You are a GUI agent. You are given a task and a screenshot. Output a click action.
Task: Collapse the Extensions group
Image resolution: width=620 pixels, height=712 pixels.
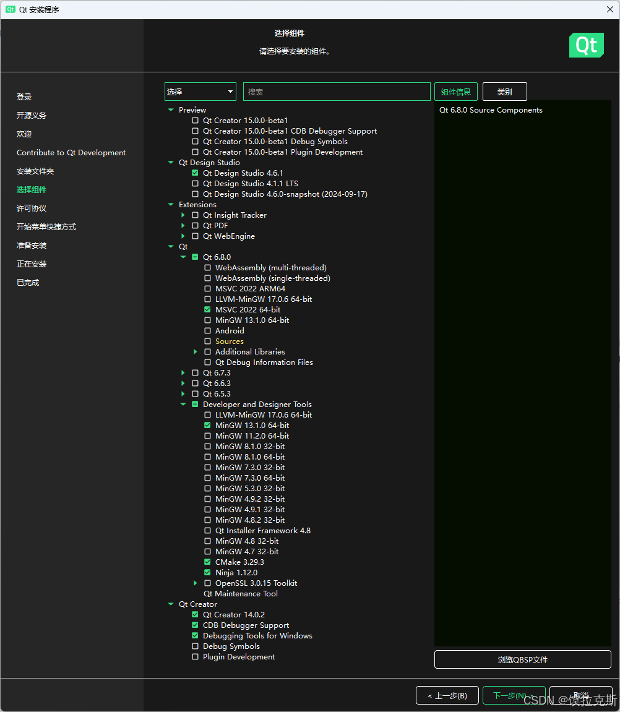171,204
